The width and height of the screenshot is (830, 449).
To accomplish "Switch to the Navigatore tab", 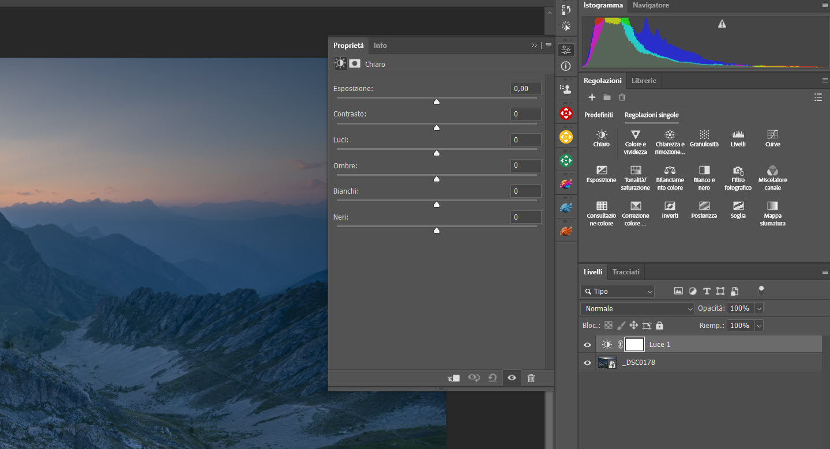I will (651, 5).
